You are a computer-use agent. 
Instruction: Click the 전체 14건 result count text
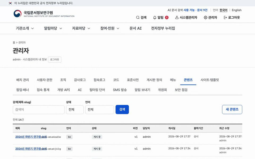point(18,120)
